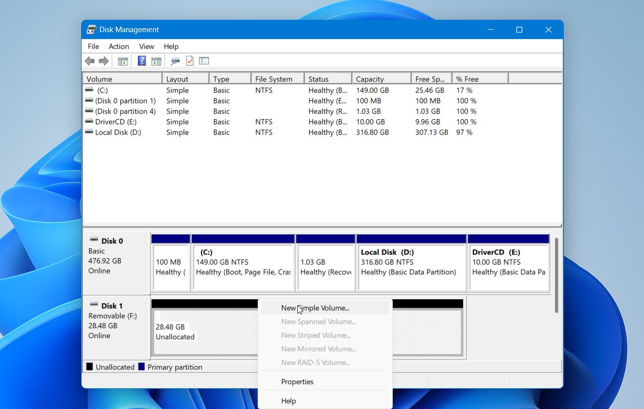Click the drive icon beside (C:) in volume list
This screenshot has width=644, height=409.
pyautogui.click(x=89, y=90)
